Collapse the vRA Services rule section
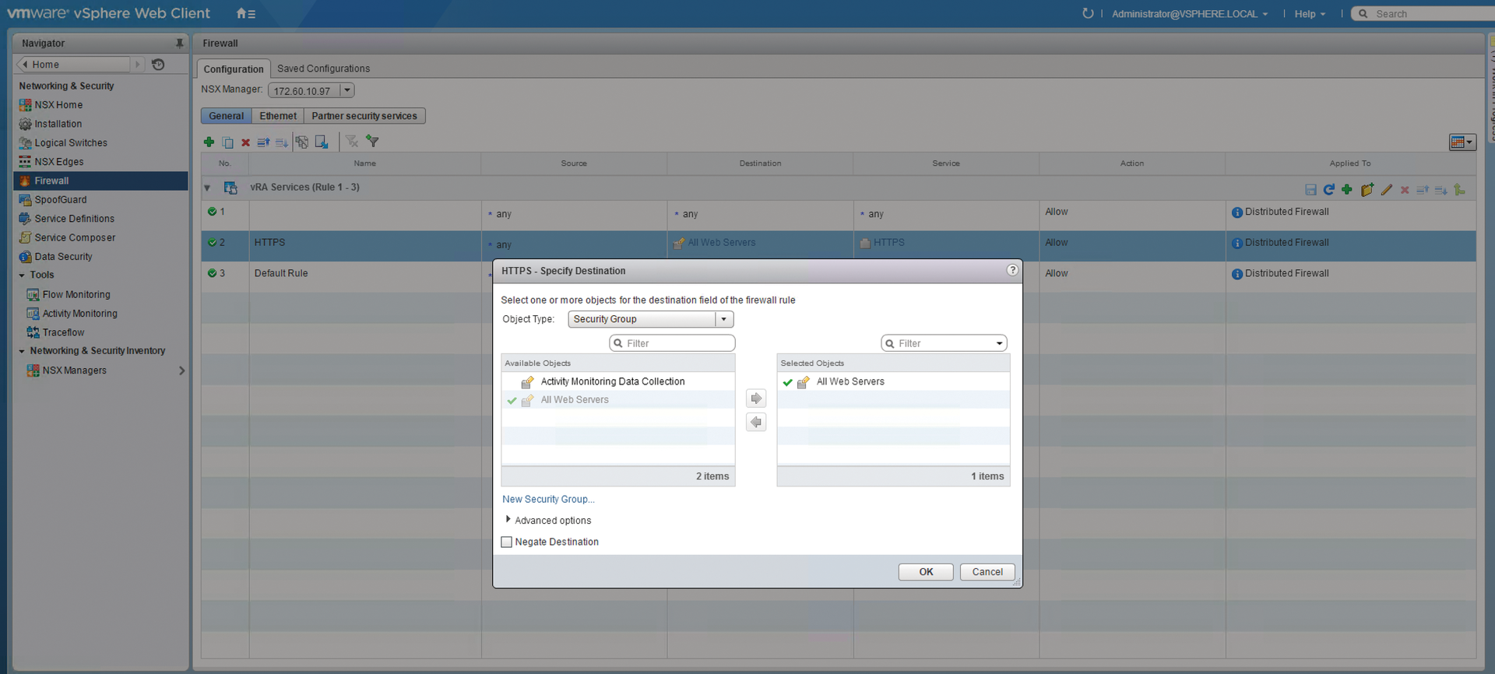This screenshot has height=674, width=1495. pyautogui.click(x=207, y=188)
